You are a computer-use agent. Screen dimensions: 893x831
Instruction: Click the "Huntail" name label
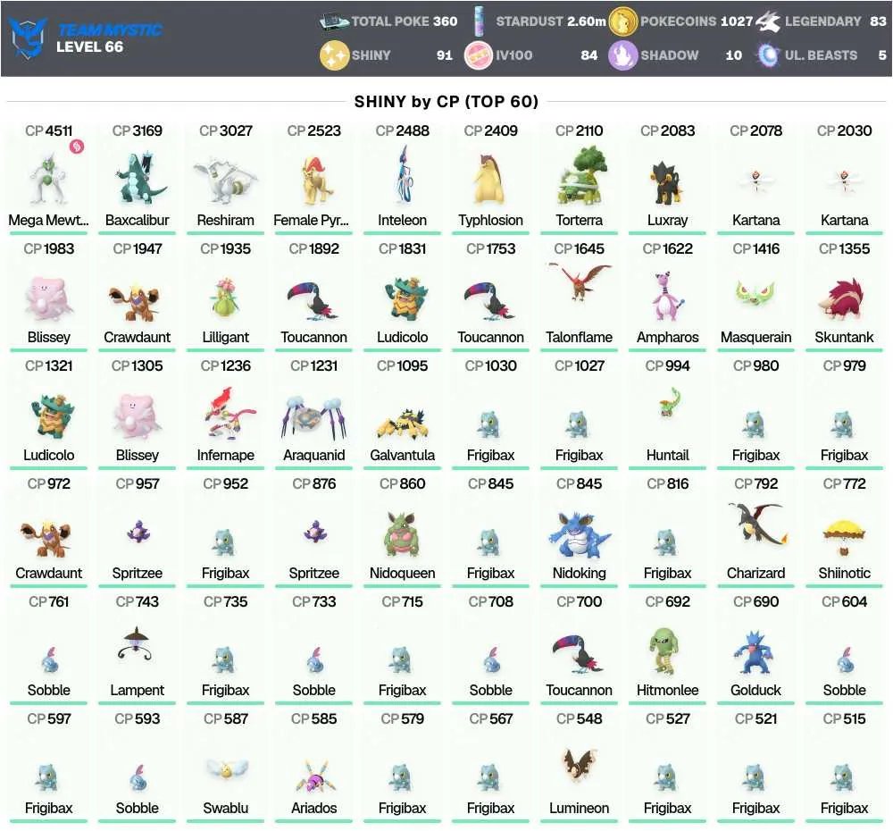click(x=667, y=455)
